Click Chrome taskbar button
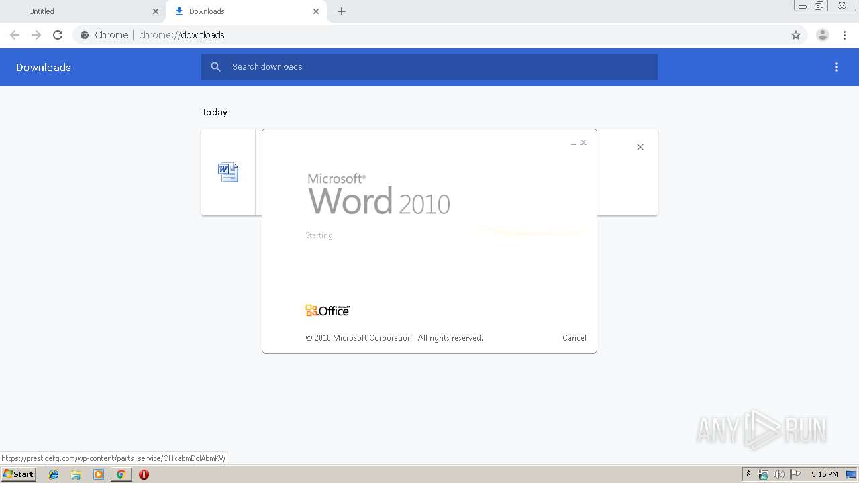 tap(121, 474)
